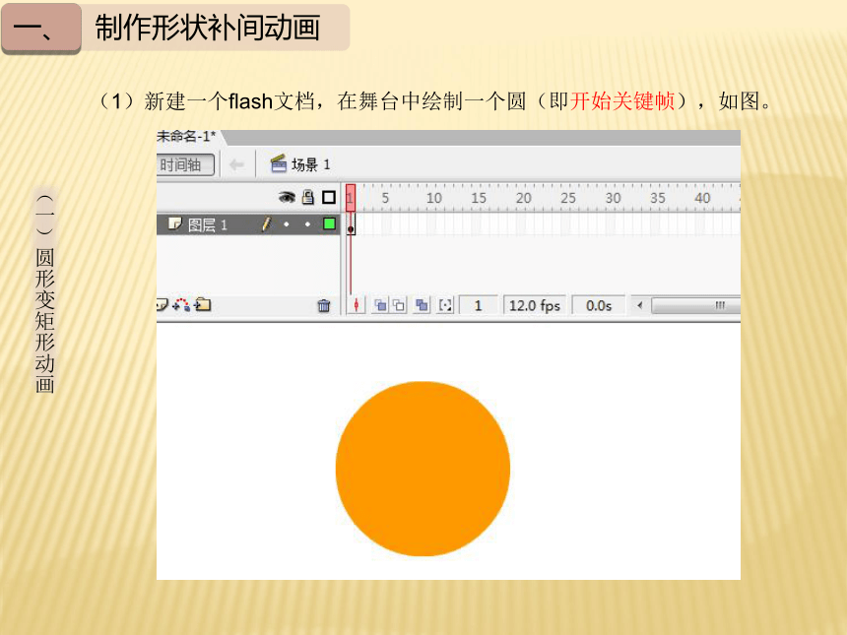847x635 pixels.
Task: Click the 一、 section number badge
Action: point(41,29)
